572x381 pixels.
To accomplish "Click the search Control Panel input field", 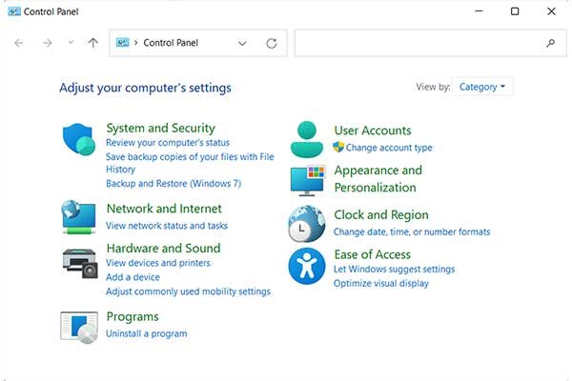I will pos(431,43).
